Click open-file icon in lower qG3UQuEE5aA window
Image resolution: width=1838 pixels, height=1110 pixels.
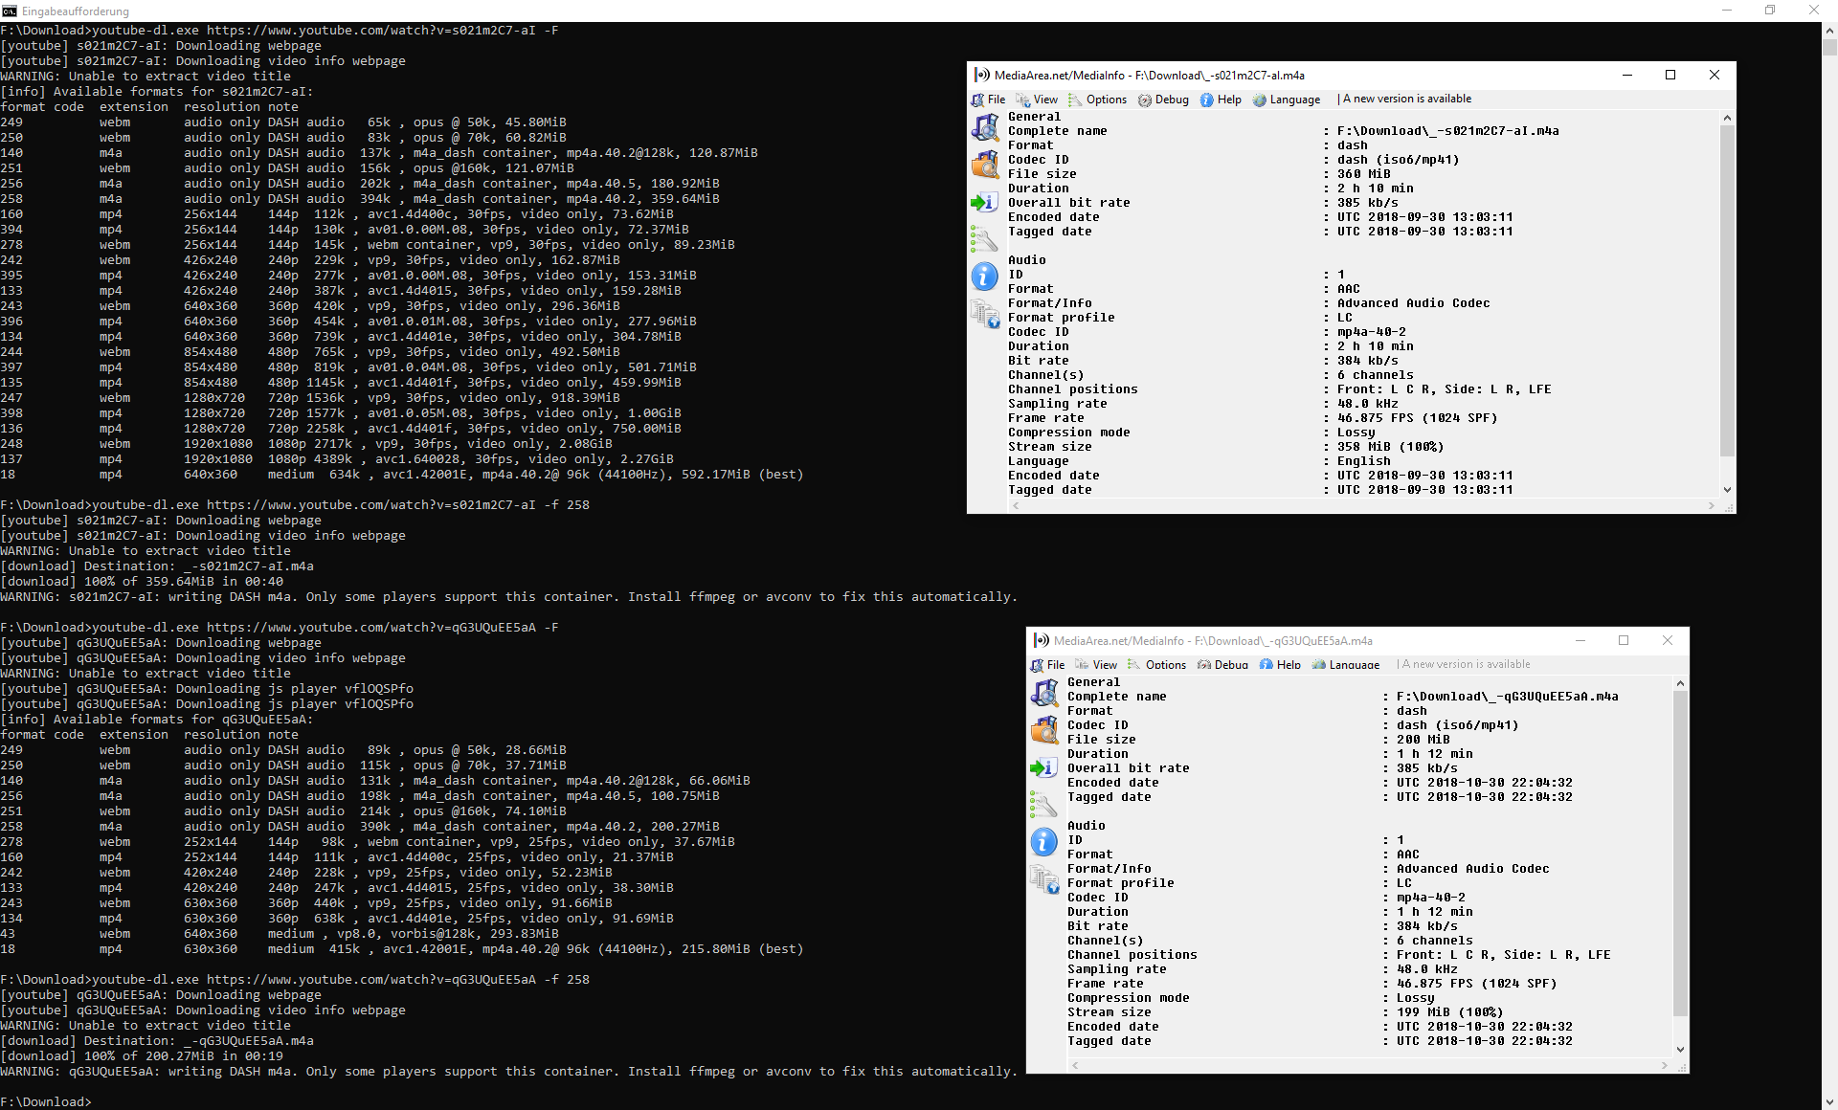click(x=1044, y=693)
